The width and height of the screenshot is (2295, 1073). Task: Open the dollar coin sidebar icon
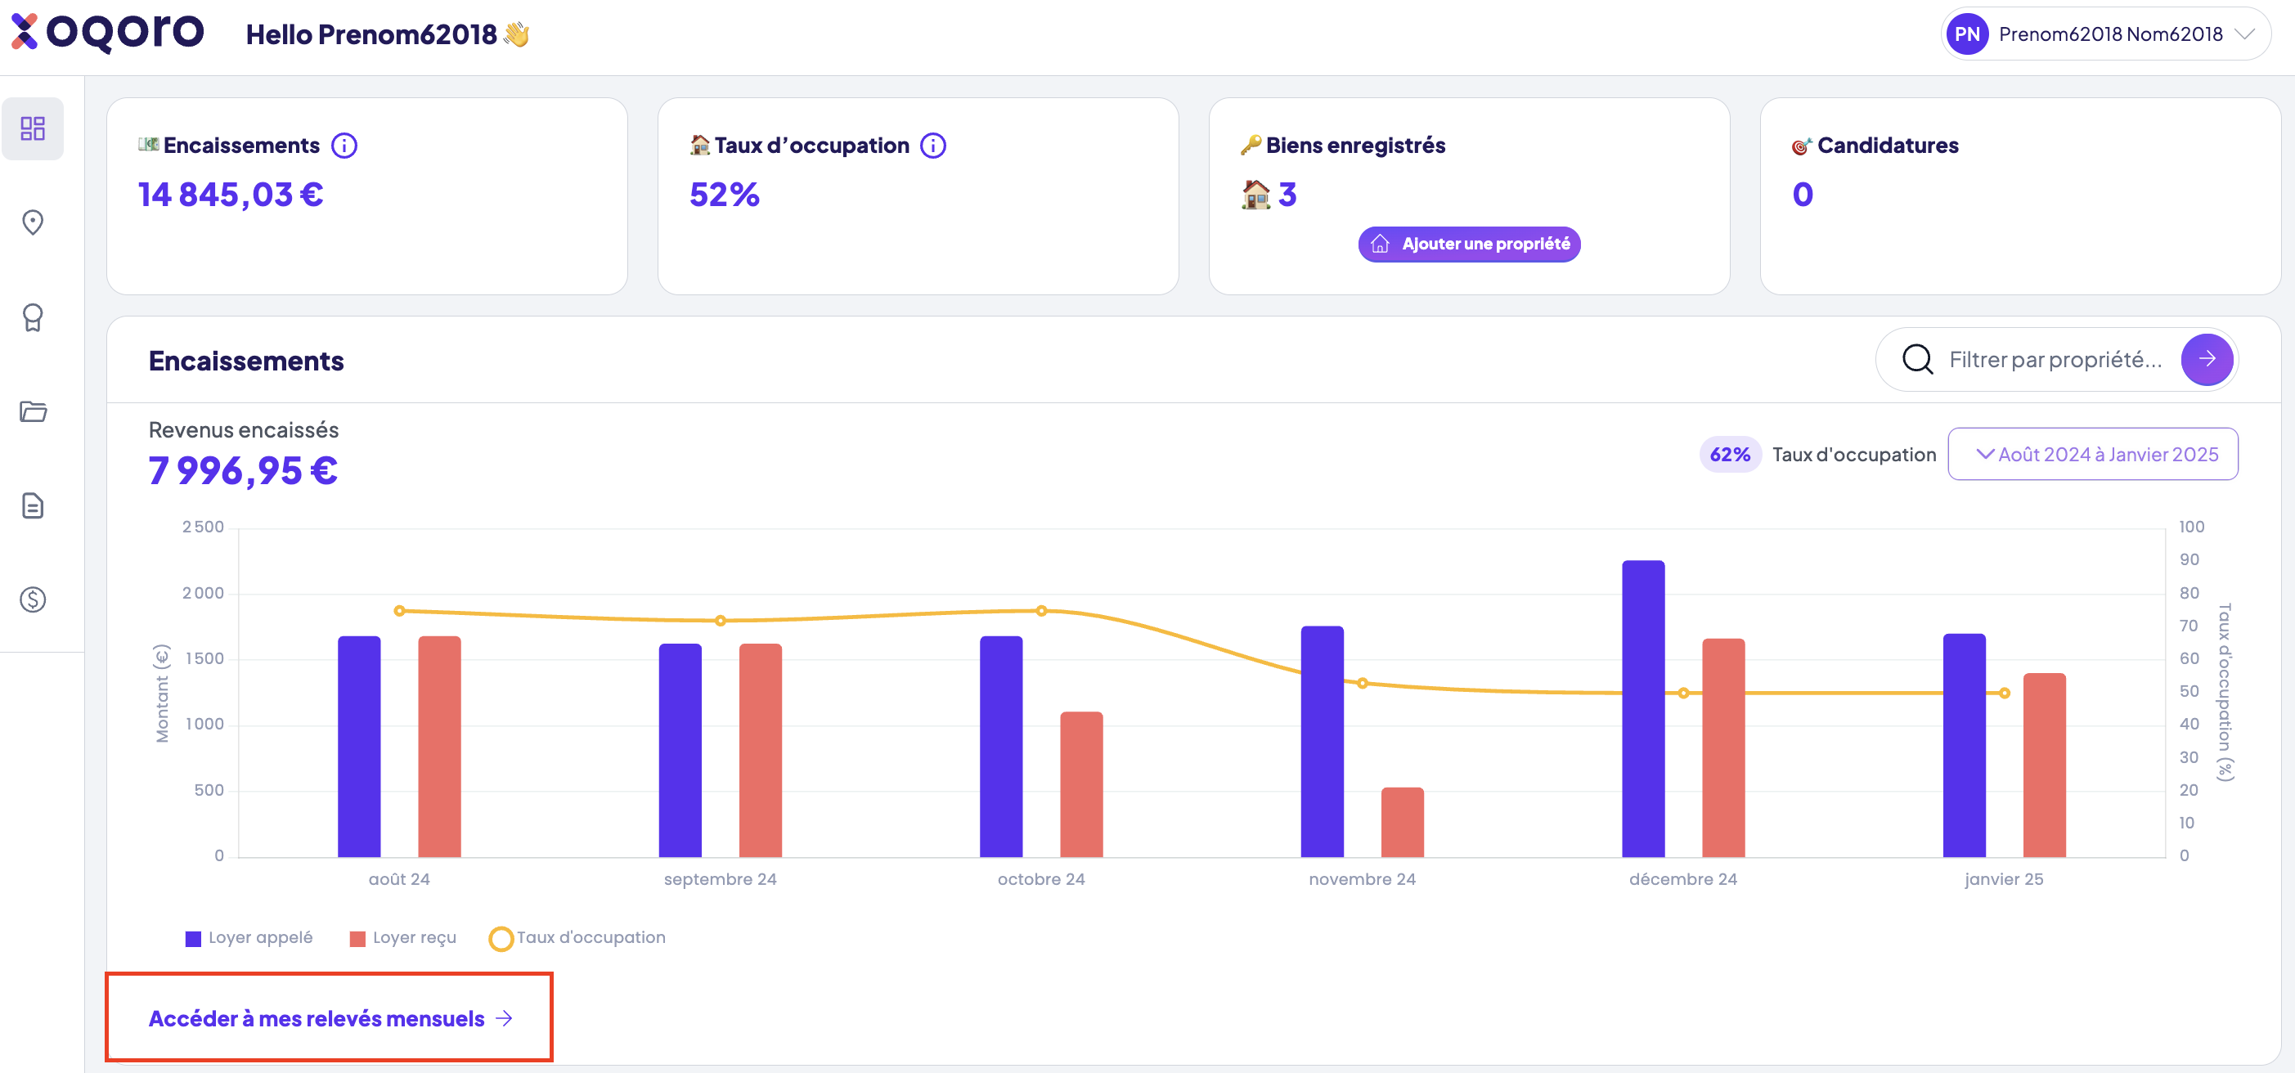33,599
